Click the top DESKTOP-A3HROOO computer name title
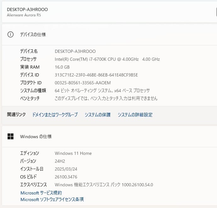This screenshot has height=208, width=217. 27,9
